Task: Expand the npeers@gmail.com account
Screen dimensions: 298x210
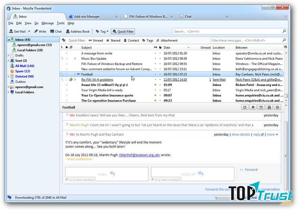Action: [9, 87]
